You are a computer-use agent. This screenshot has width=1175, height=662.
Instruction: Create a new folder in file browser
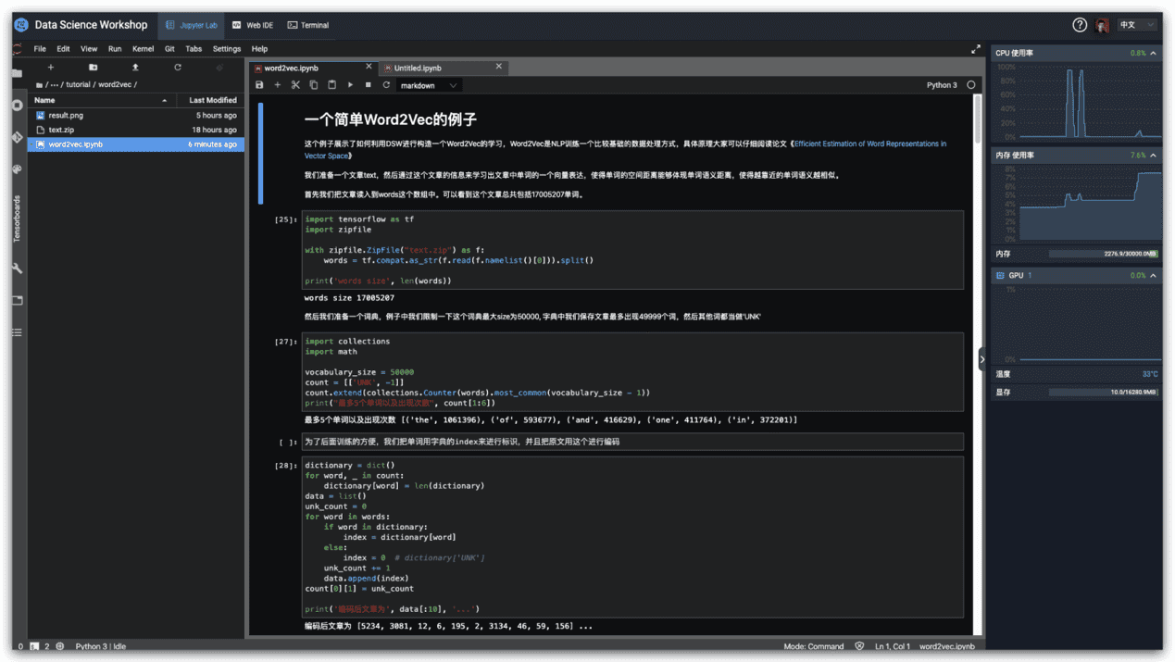[93, 68]
